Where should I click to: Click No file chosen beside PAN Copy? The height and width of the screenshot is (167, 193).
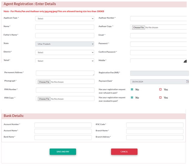(x=57, y=99)
